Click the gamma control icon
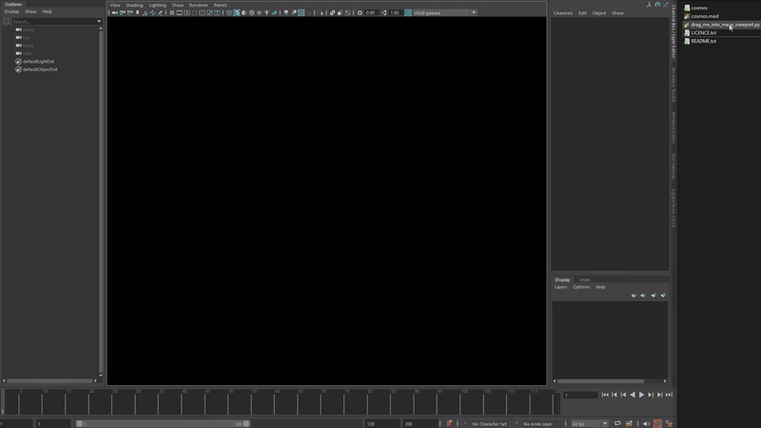Screen dimensions: 761x428 [384, 12]
